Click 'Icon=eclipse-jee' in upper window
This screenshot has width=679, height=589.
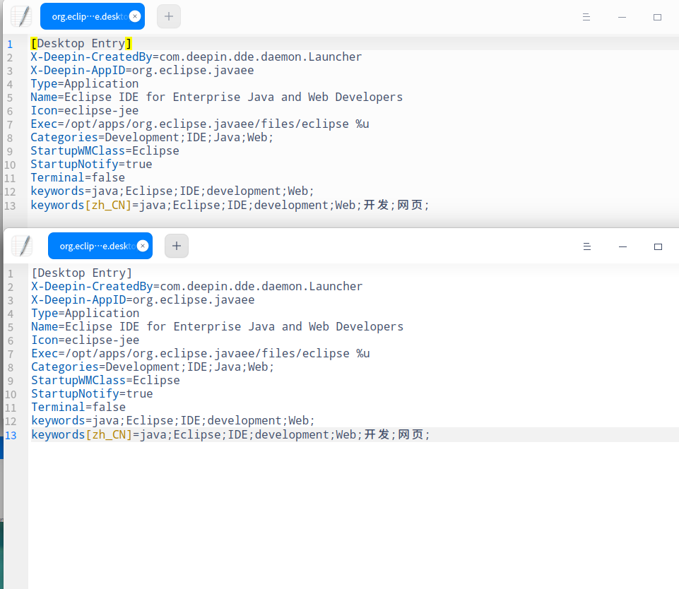click(x=85, y=110)
